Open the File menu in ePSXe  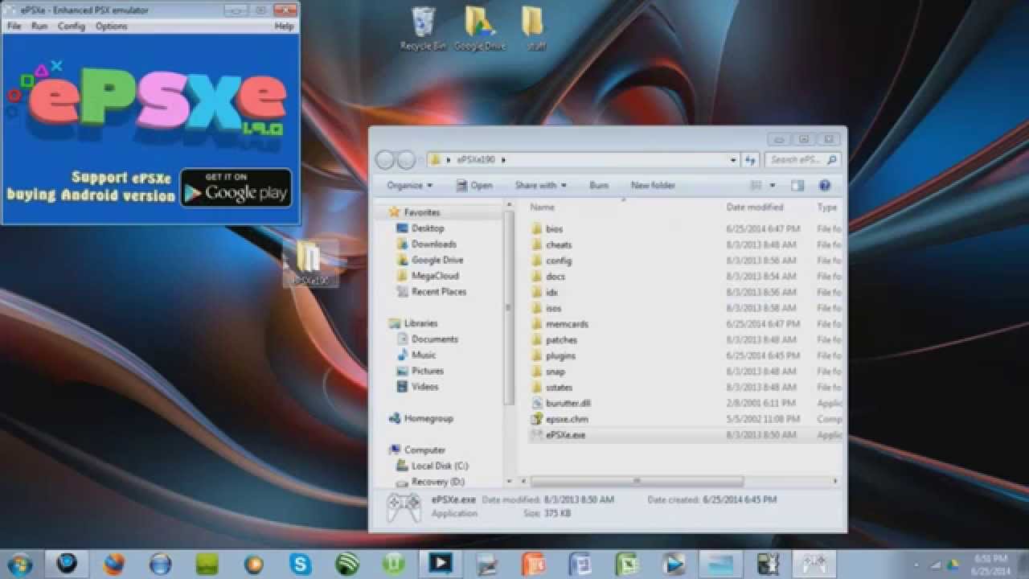pos(14,27)
